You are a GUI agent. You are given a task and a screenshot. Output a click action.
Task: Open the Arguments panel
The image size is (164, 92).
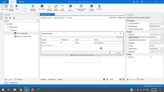coord(52,79)
